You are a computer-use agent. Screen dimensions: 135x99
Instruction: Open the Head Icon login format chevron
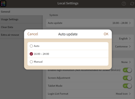[130, 94]
